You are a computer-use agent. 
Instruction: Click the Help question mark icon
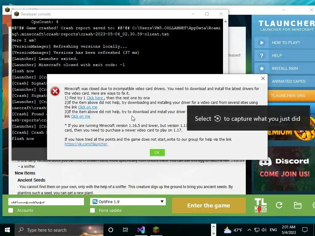tap(261, 55)
